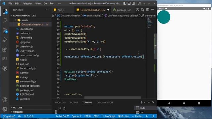Image resolution: width=212 pixels, height=119 pixels.
Task: Click the errors and warnings indicator
Action: click(28, 116)
